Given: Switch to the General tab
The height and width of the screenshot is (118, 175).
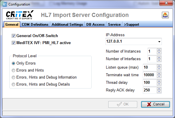Looking at the screenshot, I should point(12,25).
